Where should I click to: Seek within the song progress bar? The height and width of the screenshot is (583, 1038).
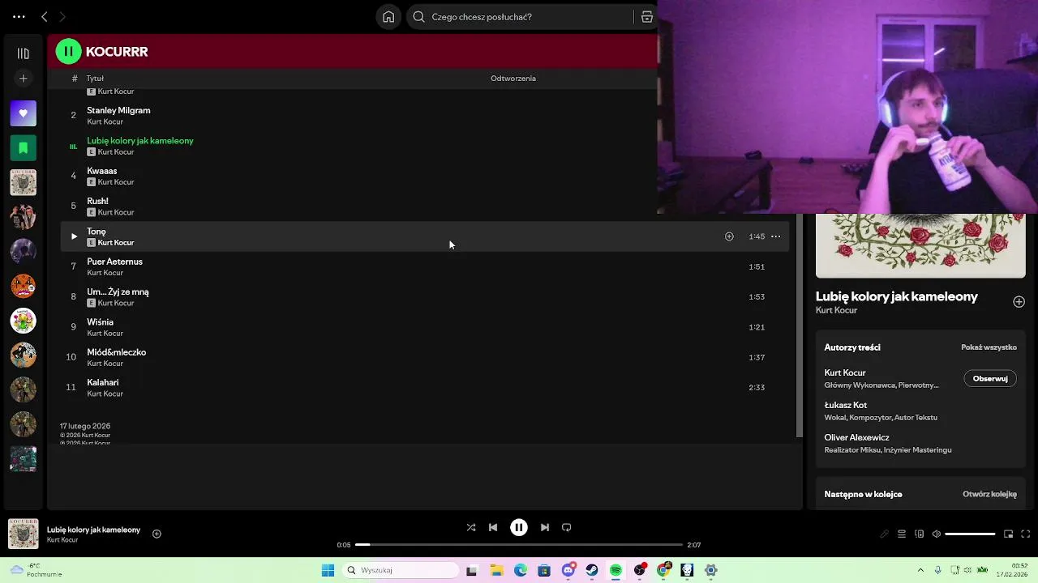tap(519, 545)
